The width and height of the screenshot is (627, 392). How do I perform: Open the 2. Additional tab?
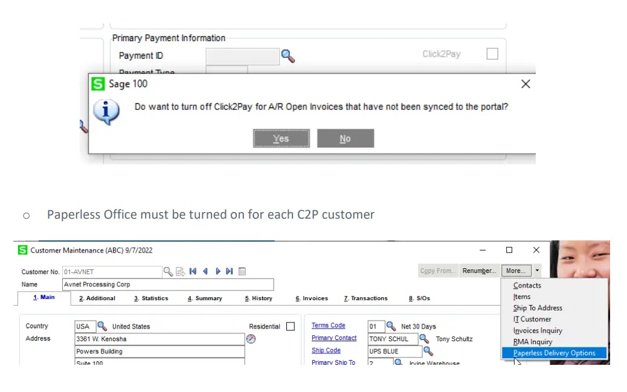(97, 298)
